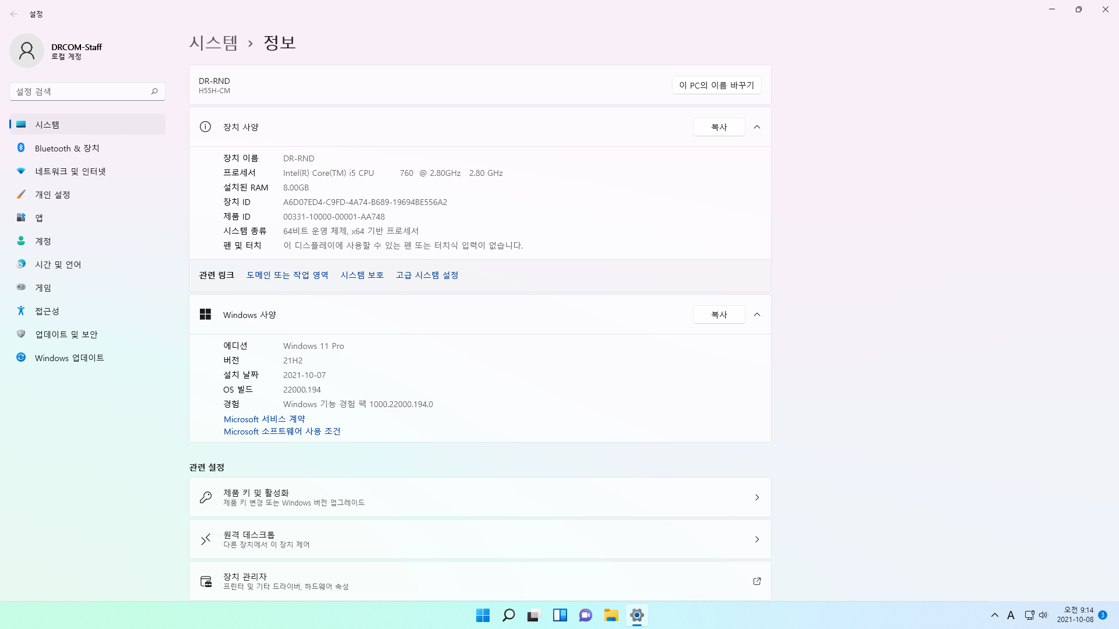Open the clock showing 오전 9:14
The width and height of the screenshot is (1119, 629).
(1075, 615)
